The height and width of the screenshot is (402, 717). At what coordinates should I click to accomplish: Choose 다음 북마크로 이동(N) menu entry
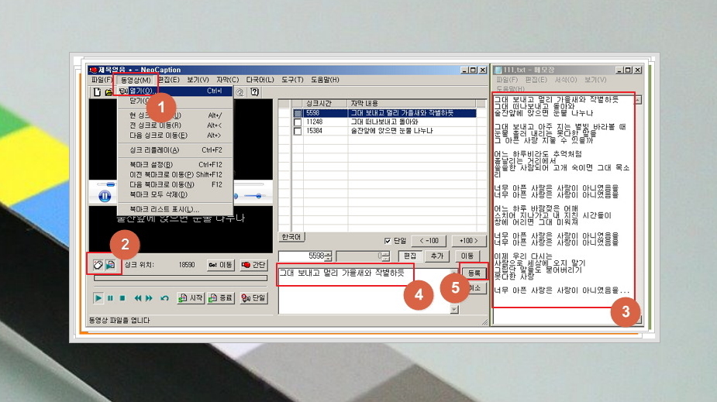[175, 184]
